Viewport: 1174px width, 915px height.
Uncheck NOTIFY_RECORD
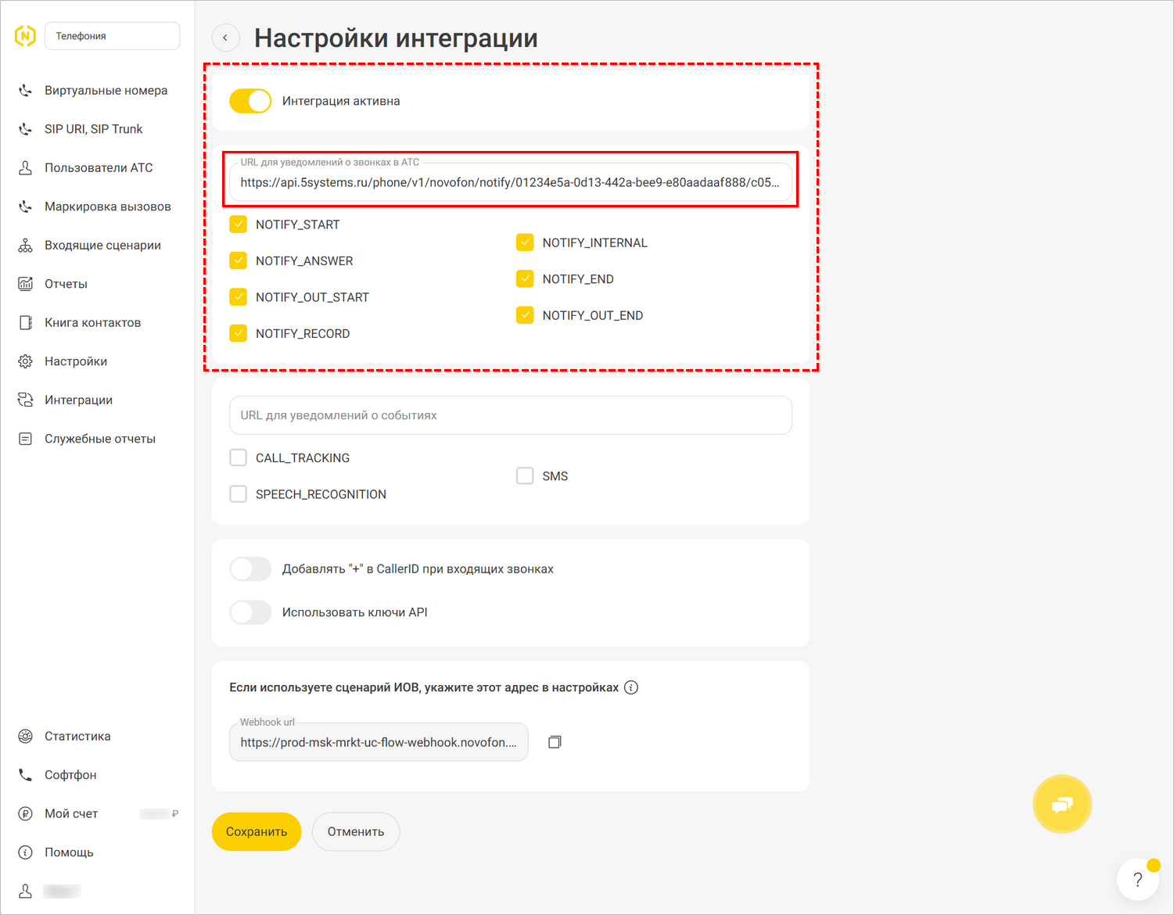click(238, 332)
